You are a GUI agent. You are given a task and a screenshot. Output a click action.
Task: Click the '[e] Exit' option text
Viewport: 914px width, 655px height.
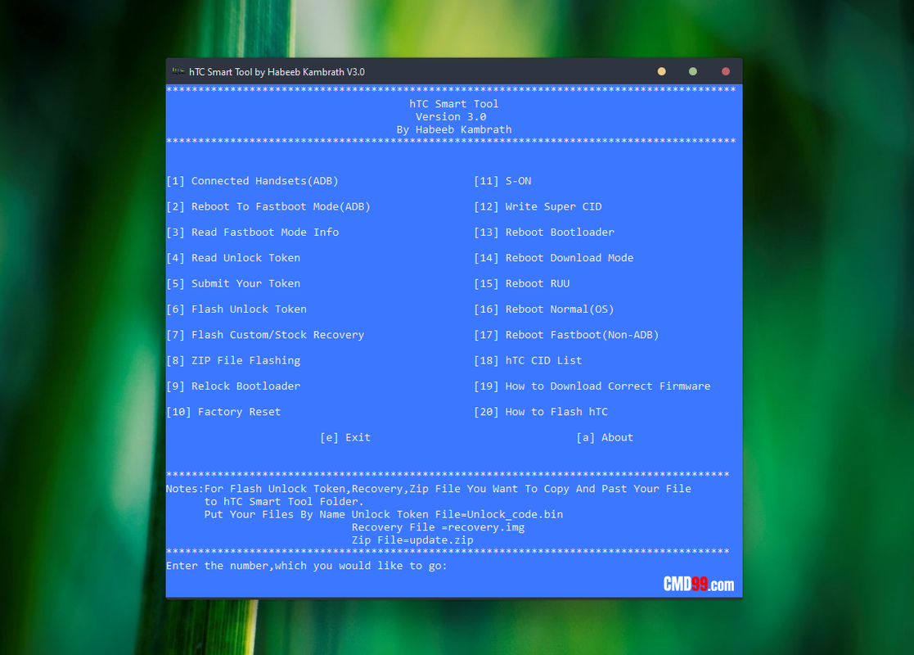(x=345, y=437)
